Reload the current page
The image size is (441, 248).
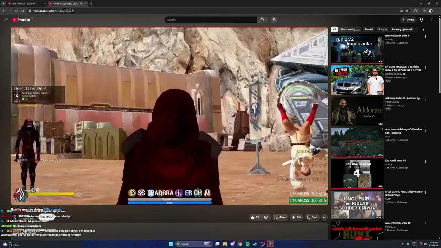(16, 11)
